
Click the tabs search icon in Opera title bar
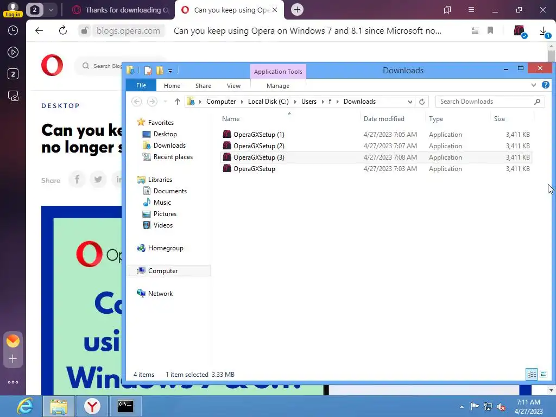click(x=447, y=10)
